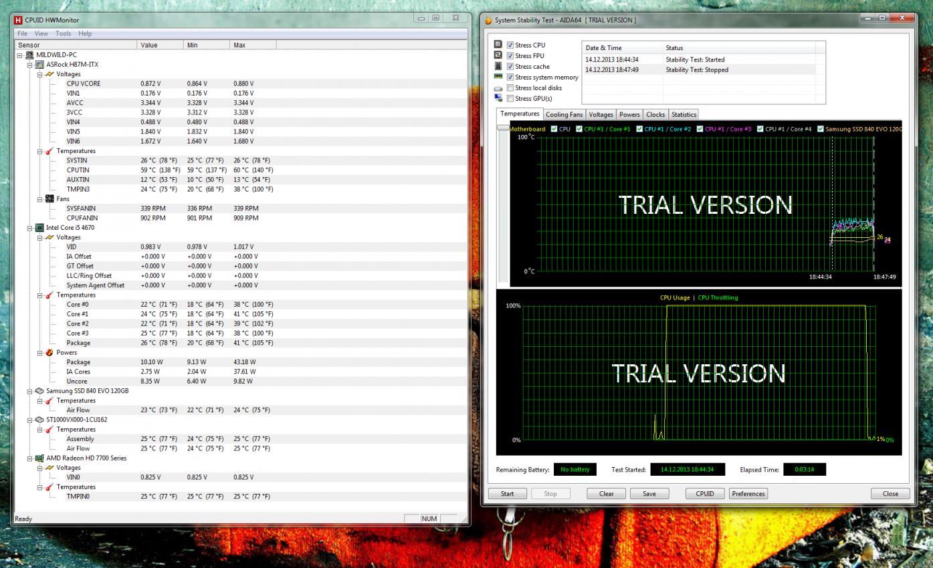
Task: Toggle CPU #1 / Core #1 graph checkbox
Action: click(579, 129)
